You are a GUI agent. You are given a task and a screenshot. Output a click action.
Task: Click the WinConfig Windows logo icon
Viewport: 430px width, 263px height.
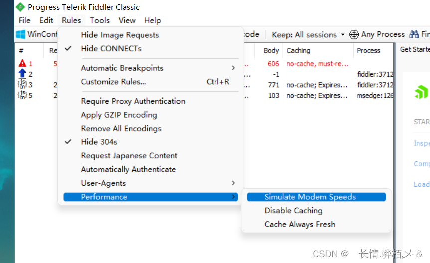[x=21, y=34]
